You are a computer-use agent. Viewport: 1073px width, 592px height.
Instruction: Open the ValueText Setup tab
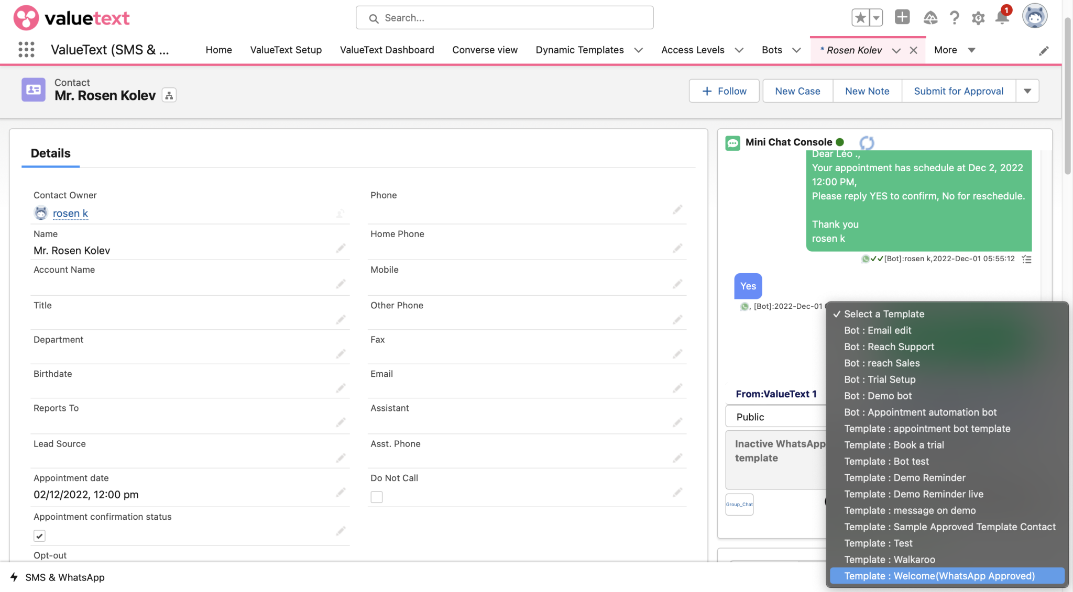(286, 50)
